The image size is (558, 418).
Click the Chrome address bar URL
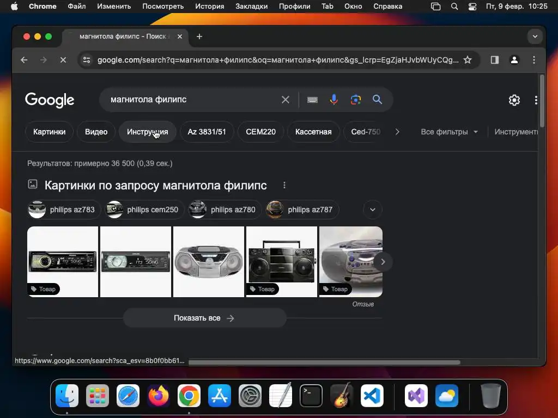(x=278, y=60)
